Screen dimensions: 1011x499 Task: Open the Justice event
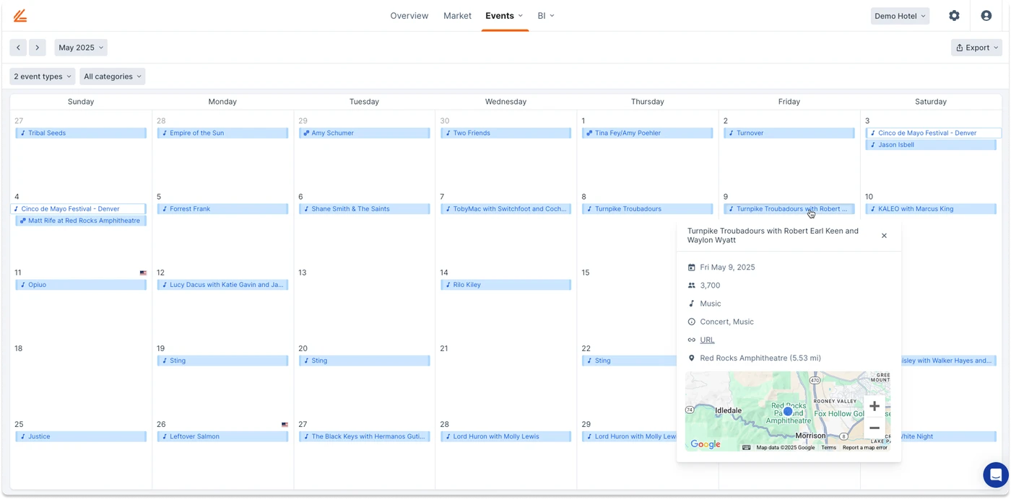coord(81,436)
